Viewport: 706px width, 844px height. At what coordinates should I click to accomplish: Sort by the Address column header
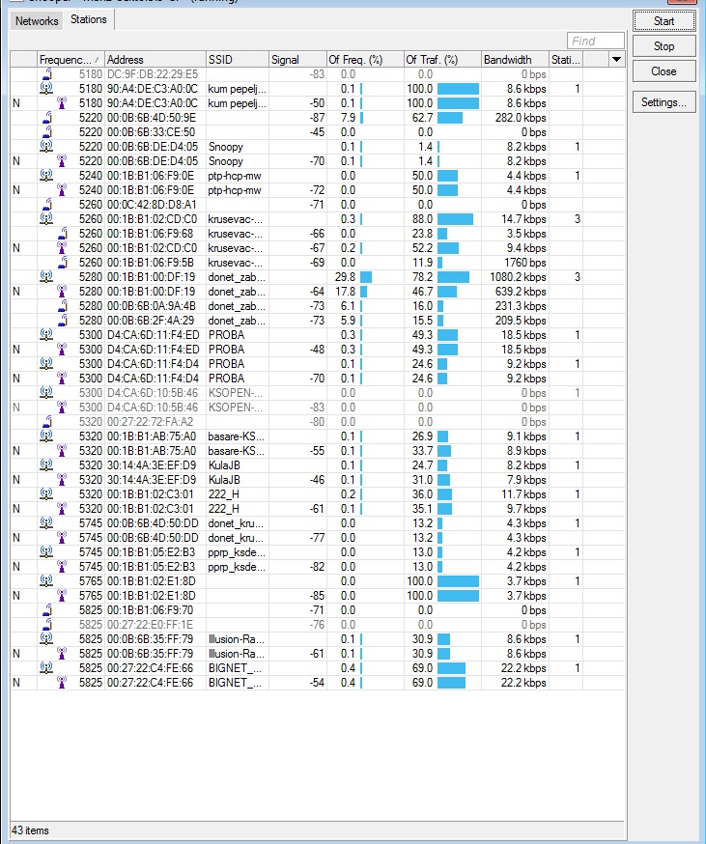click(155, 59)
